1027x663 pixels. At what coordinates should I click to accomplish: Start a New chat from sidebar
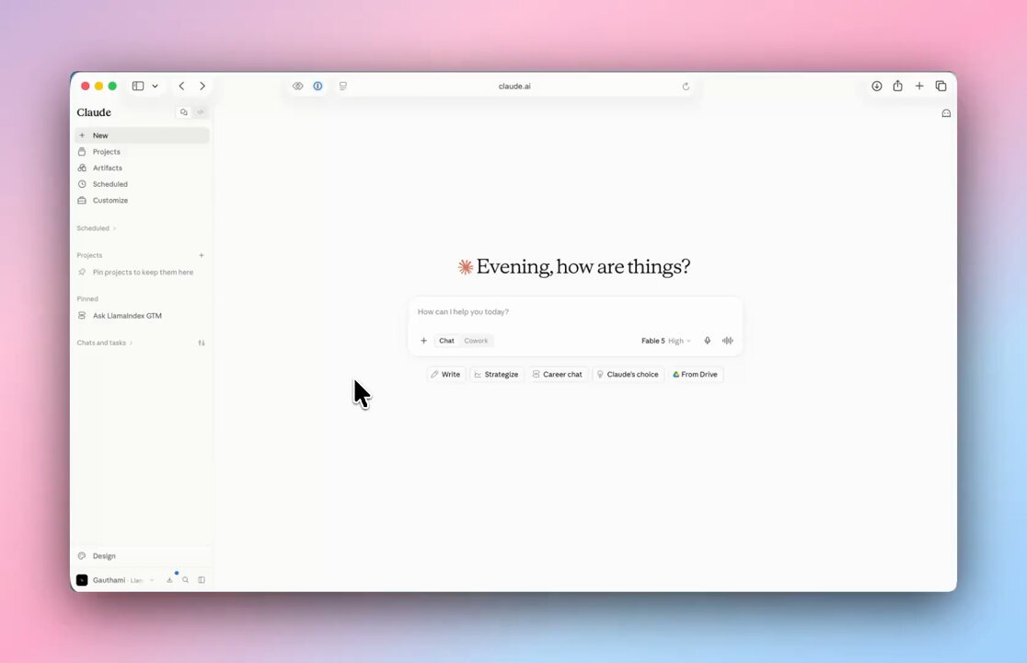tap(142, 135)
